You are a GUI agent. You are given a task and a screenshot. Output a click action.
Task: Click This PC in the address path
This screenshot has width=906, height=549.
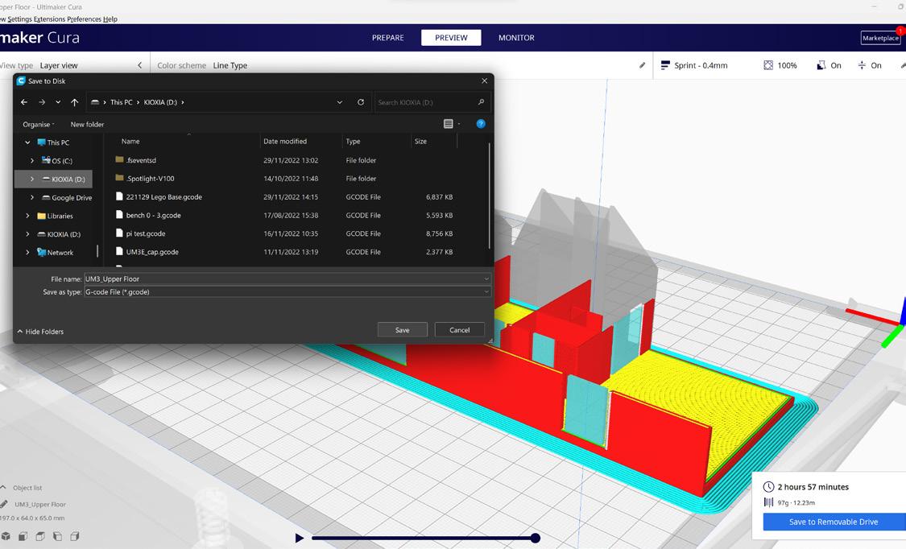coord(122,102)
